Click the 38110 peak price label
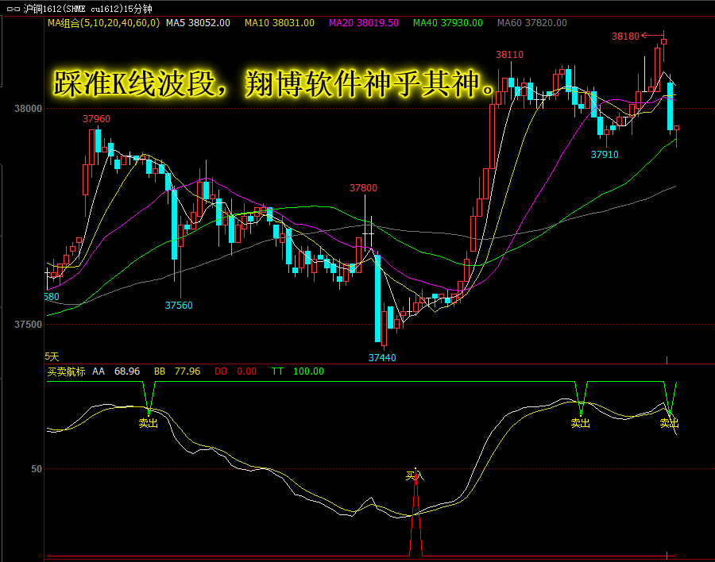 tap(510, 55)
